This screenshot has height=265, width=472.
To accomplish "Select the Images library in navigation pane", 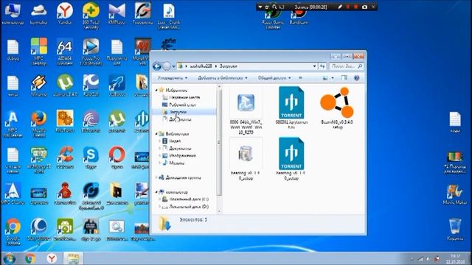I will click(x=179, y=155).
